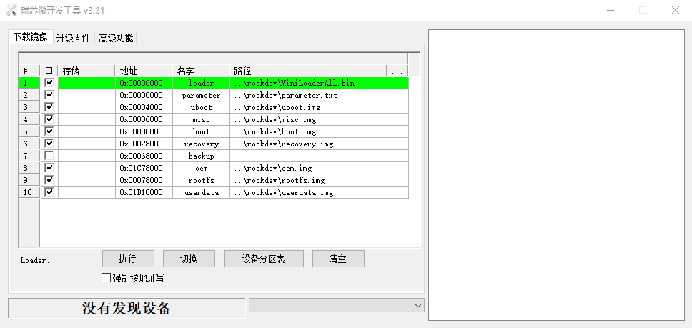Screen dimensions: 692x328
Task: Select the parameter.txt path cell
Action: point(308,95)
